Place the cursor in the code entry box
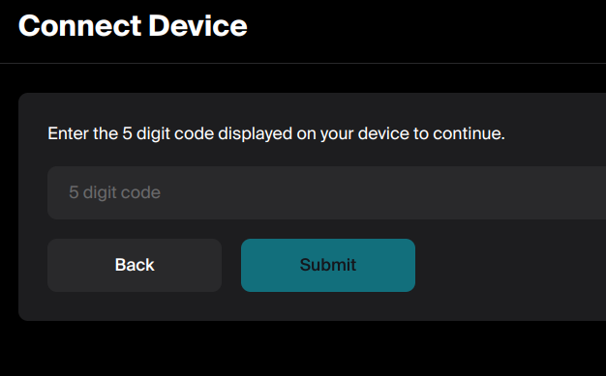This screenshot has height=376, width=606. (326, 192)
